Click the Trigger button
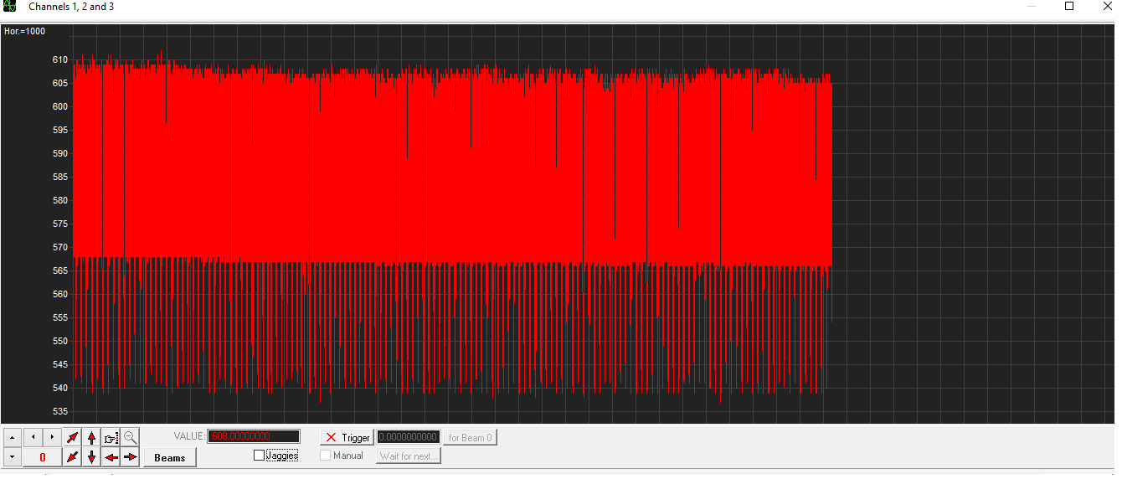 pos(347,437)
